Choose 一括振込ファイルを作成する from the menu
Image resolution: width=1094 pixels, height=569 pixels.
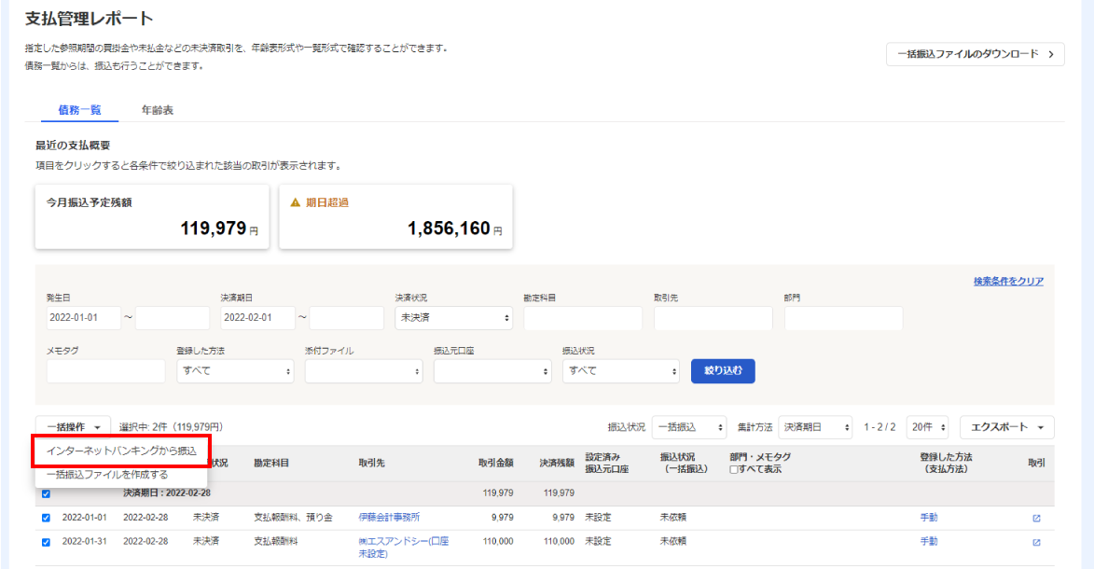coord(107,475)
